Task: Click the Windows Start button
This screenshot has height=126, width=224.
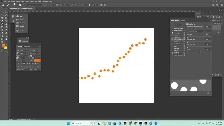Action: tap(68, 123)
